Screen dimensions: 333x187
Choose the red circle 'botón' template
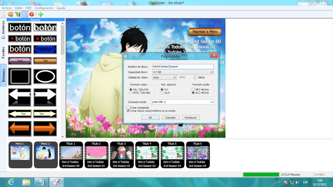point(20,38)
